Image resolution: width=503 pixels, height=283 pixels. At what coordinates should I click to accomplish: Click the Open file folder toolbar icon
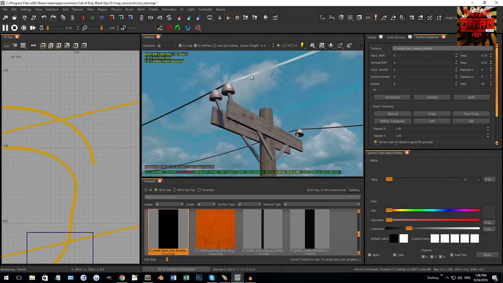coord(14,17)
